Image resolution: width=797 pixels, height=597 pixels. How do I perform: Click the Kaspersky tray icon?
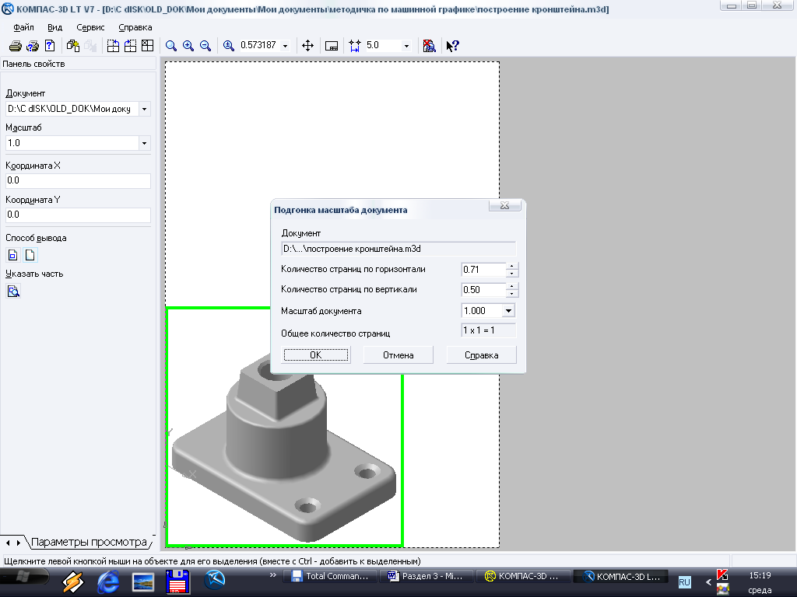tap(722, 574)
